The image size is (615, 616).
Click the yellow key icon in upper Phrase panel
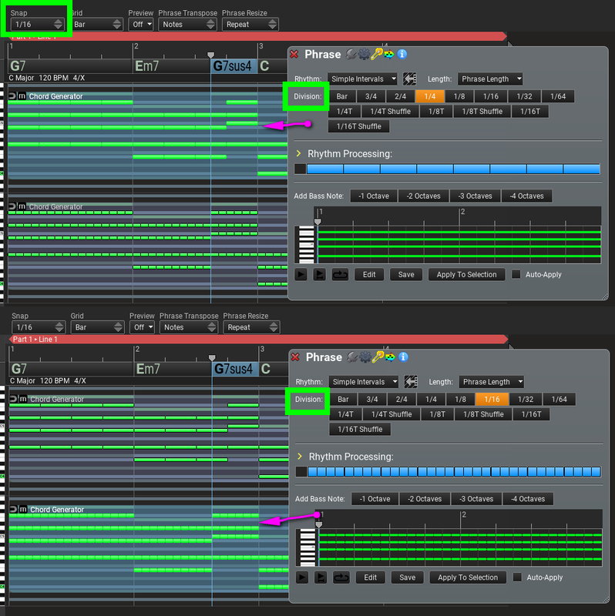tap(377, 54)
